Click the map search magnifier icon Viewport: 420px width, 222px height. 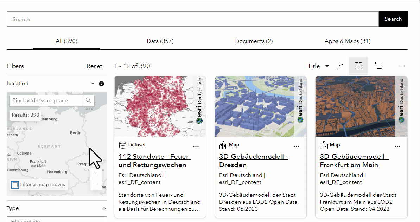coord(89,100)
